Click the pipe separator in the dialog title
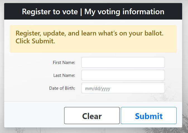188x133 pixels. tap(81, 12)
